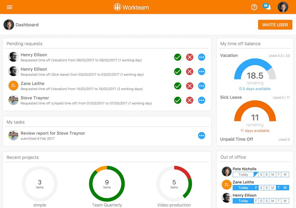Reject Steve Traynor's unpaid time off request
This screenshot has width=296, height=208.
(190, 100)
